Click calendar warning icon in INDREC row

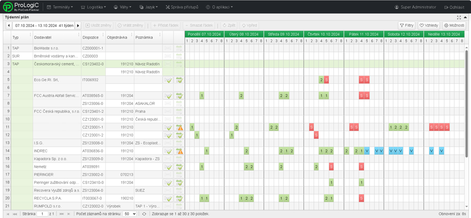coord(179,151)
